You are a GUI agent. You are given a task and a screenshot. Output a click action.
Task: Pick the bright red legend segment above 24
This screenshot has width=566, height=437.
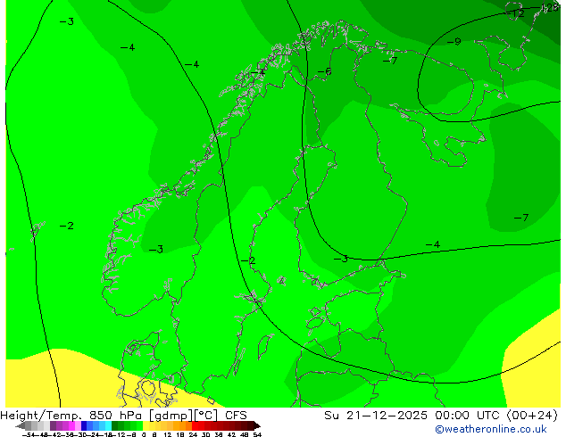point(195,425)
